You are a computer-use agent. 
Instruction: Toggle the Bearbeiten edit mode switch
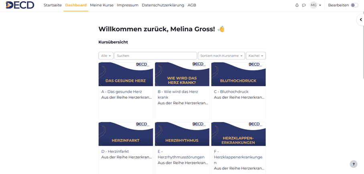point(354,5)
